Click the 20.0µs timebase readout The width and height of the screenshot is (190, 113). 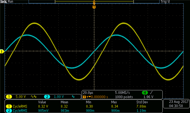click(88, 93)
